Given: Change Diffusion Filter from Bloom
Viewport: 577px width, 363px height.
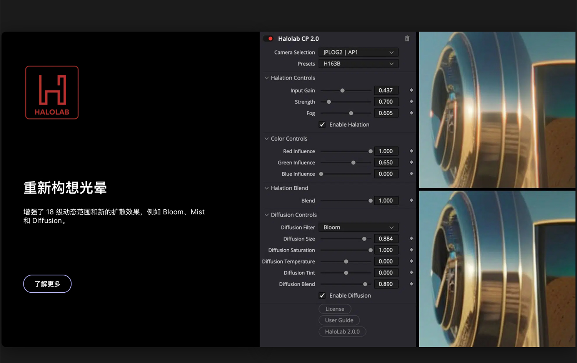Looking at the screenshot, I should click(x=358, y=227).
